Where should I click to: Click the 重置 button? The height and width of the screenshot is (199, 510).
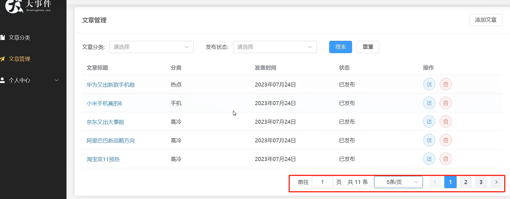point(368,47)
